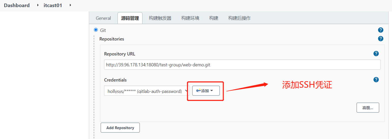The height and width of the screenshot is (139, 392).
Task: Select the 源码管理 tab
Action: 130,18
